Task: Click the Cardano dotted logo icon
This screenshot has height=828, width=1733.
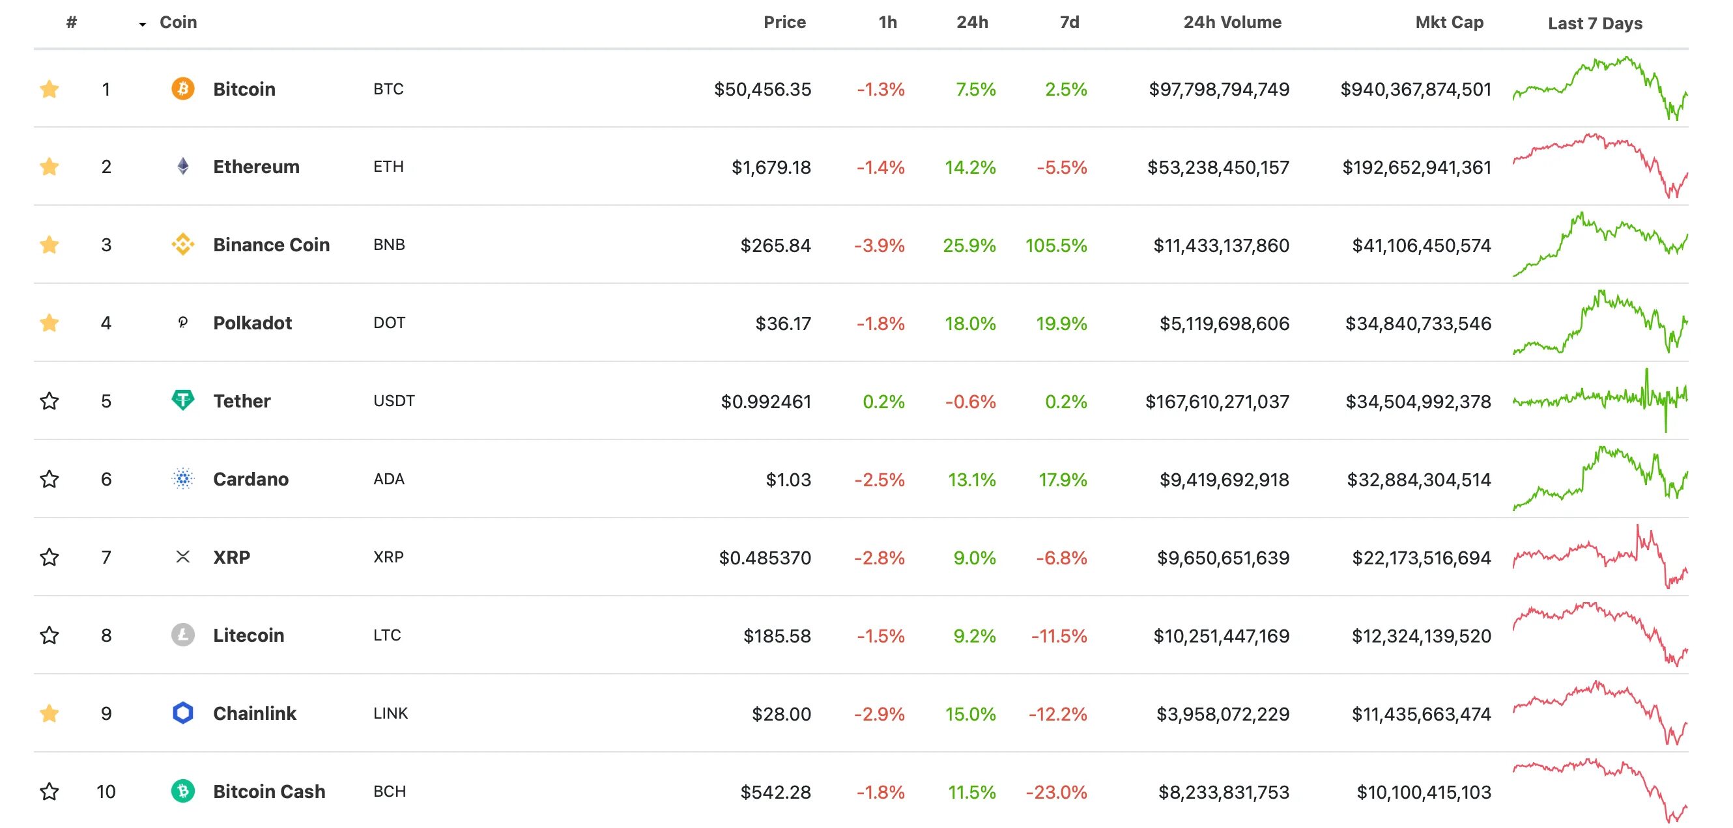Action: click(x=182, y=478)
